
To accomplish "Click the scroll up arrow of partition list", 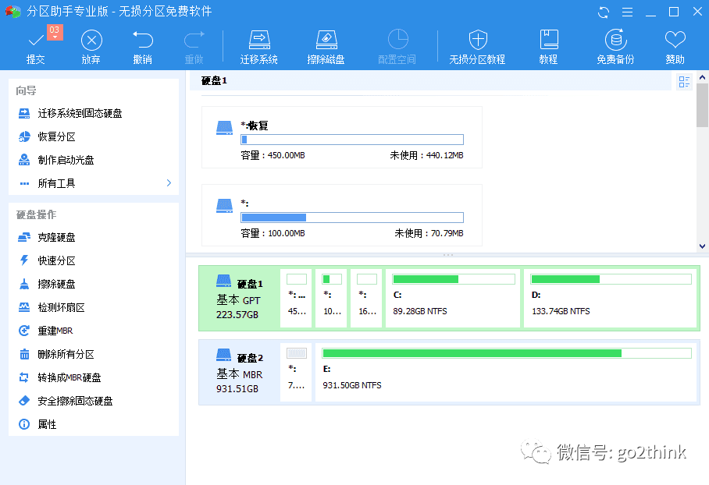I will (x=702, y=77).
